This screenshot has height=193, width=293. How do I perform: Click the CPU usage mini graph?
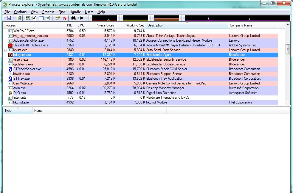(x=105, y=18)
